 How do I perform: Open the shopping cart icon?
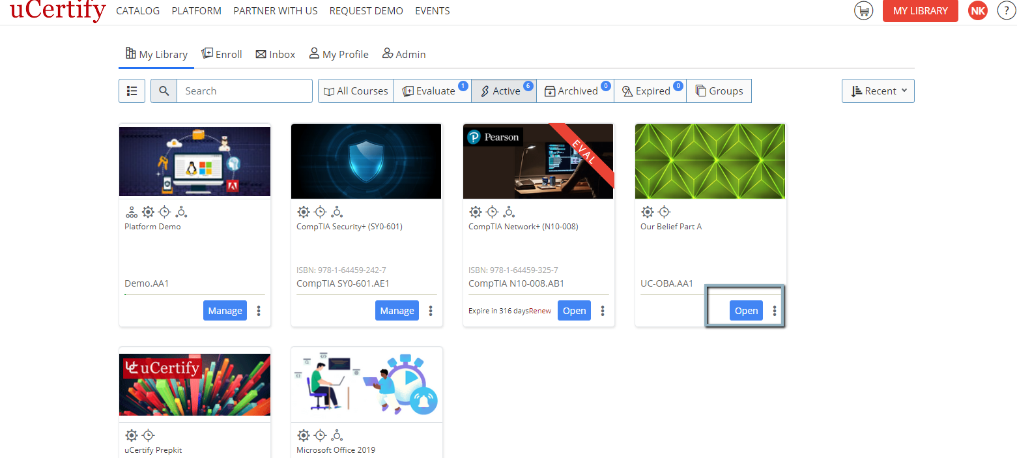tap(863, 11)
